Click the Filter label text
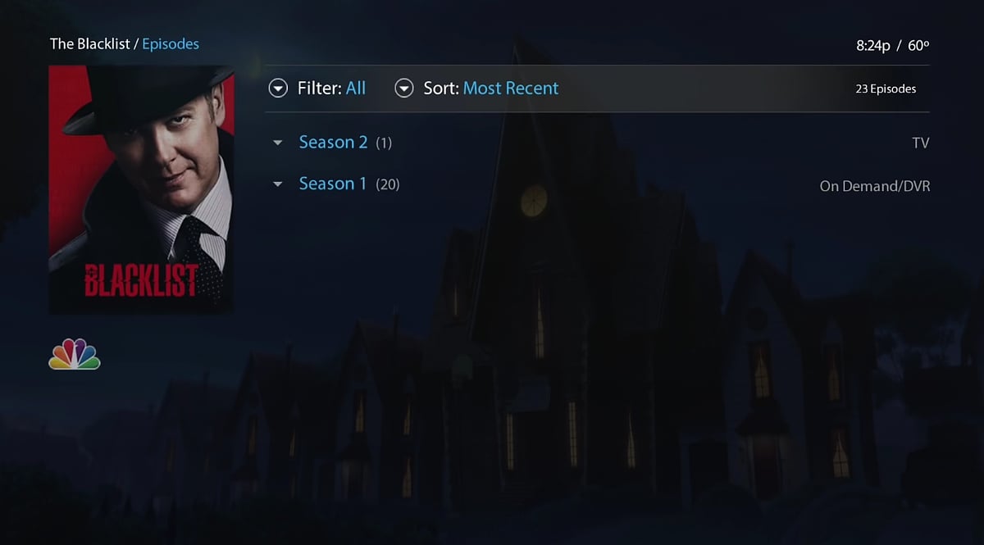 319,89
